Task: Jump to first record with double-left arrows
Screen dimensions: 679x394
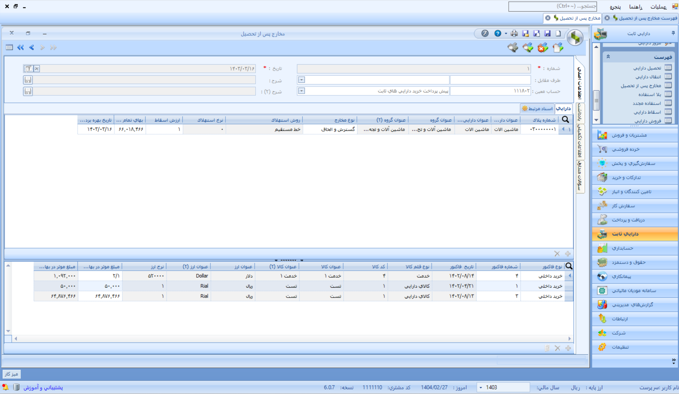Action: [x=21, y=47]
